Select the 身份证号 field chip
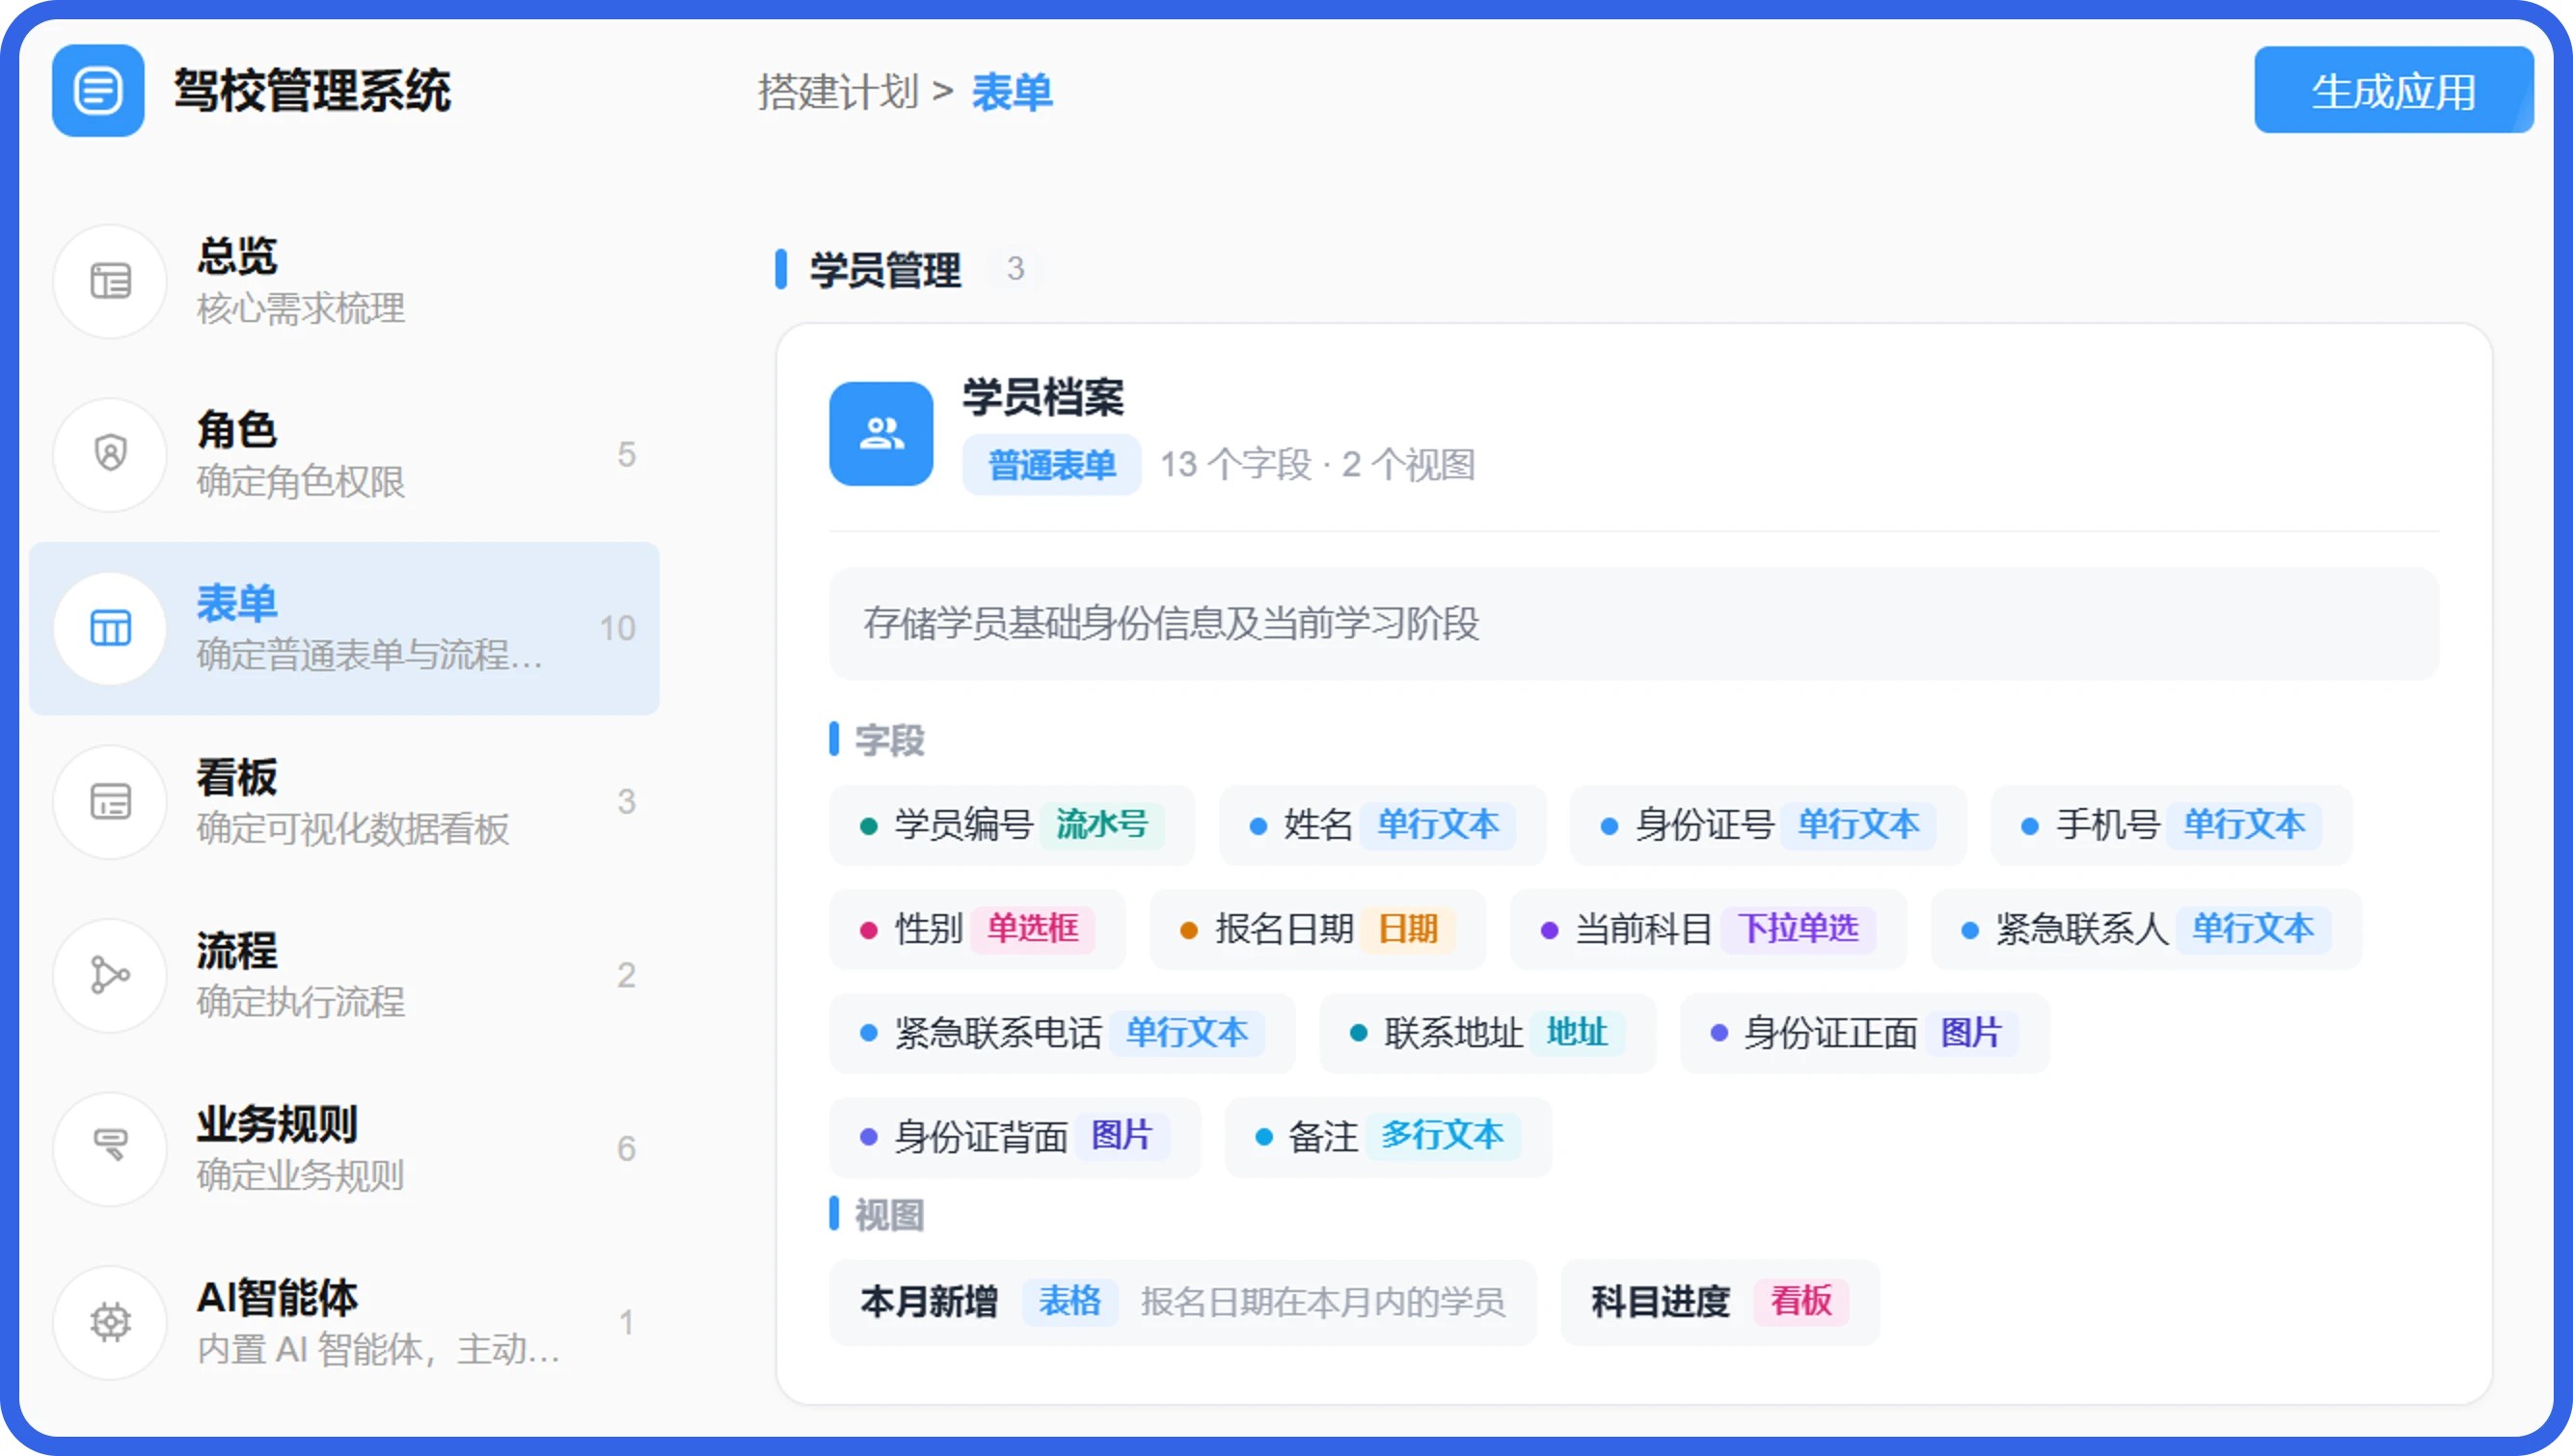Viewport: 2573px width, 1456px height. 1767,825
